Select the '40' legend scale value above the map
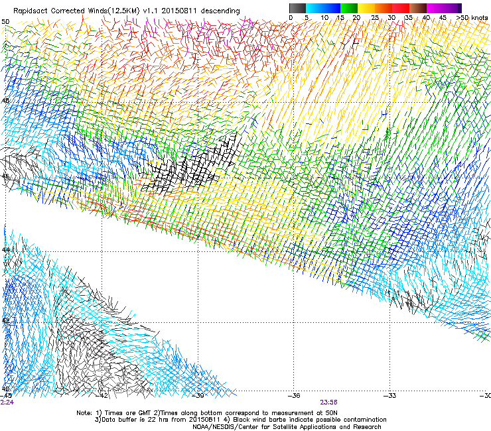Image resolution: width=491 pixels, height=431 pixels. coord(426,18)
